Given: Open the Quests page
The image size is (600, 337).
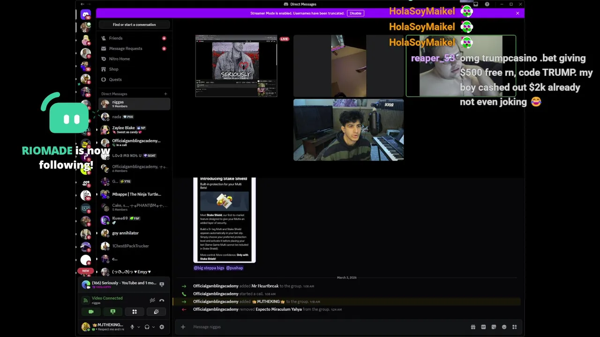Looking at the screenshot, I should pyautogui.click(x=134, y=80).
